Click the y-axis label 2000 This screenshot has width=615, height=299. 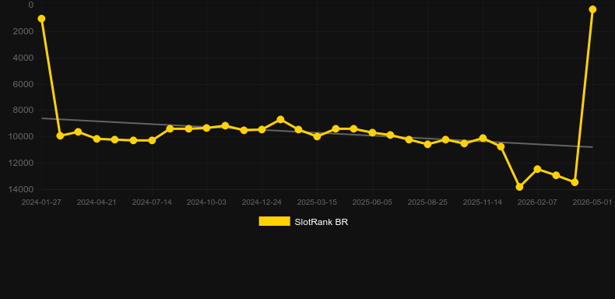click(23, 31)
